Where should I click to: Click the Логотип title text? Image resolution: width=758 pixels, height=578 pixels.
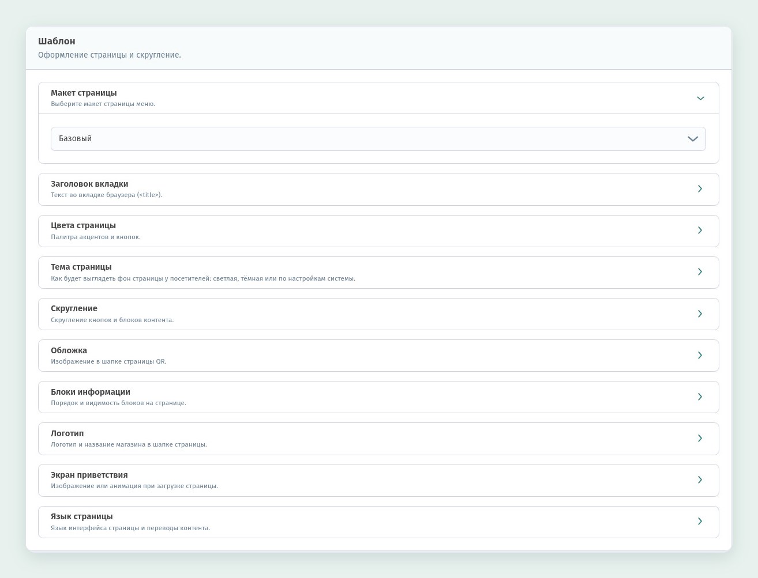coord(67,433)
